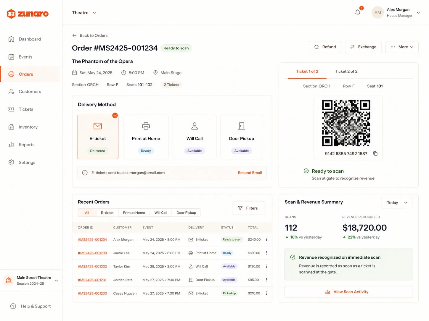This screenshot has height=321, width=429.
Task: Switch to Ticket 1 of 2 tab
Action: (307, 71)
